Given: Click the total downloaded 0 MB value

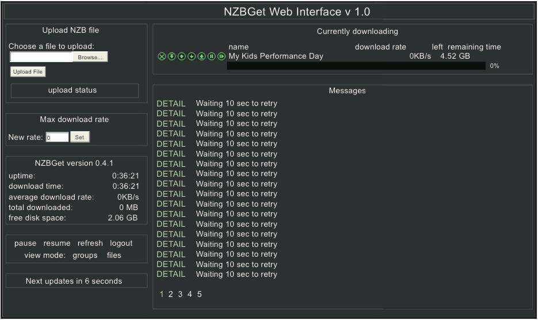Looking at the screenshot, I should point(129,208).
